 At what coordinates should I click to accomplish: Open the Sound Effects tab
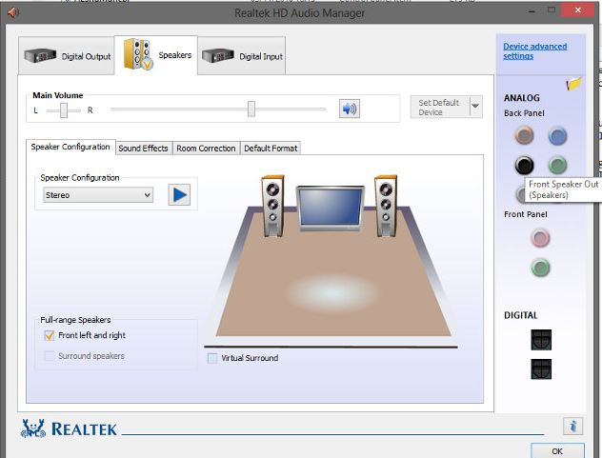143,149
